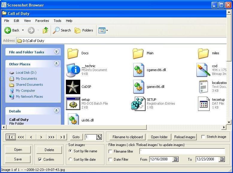Click the Shared Documents folder icon
This screenshot has height=173, width=233.
click(12, 85)
